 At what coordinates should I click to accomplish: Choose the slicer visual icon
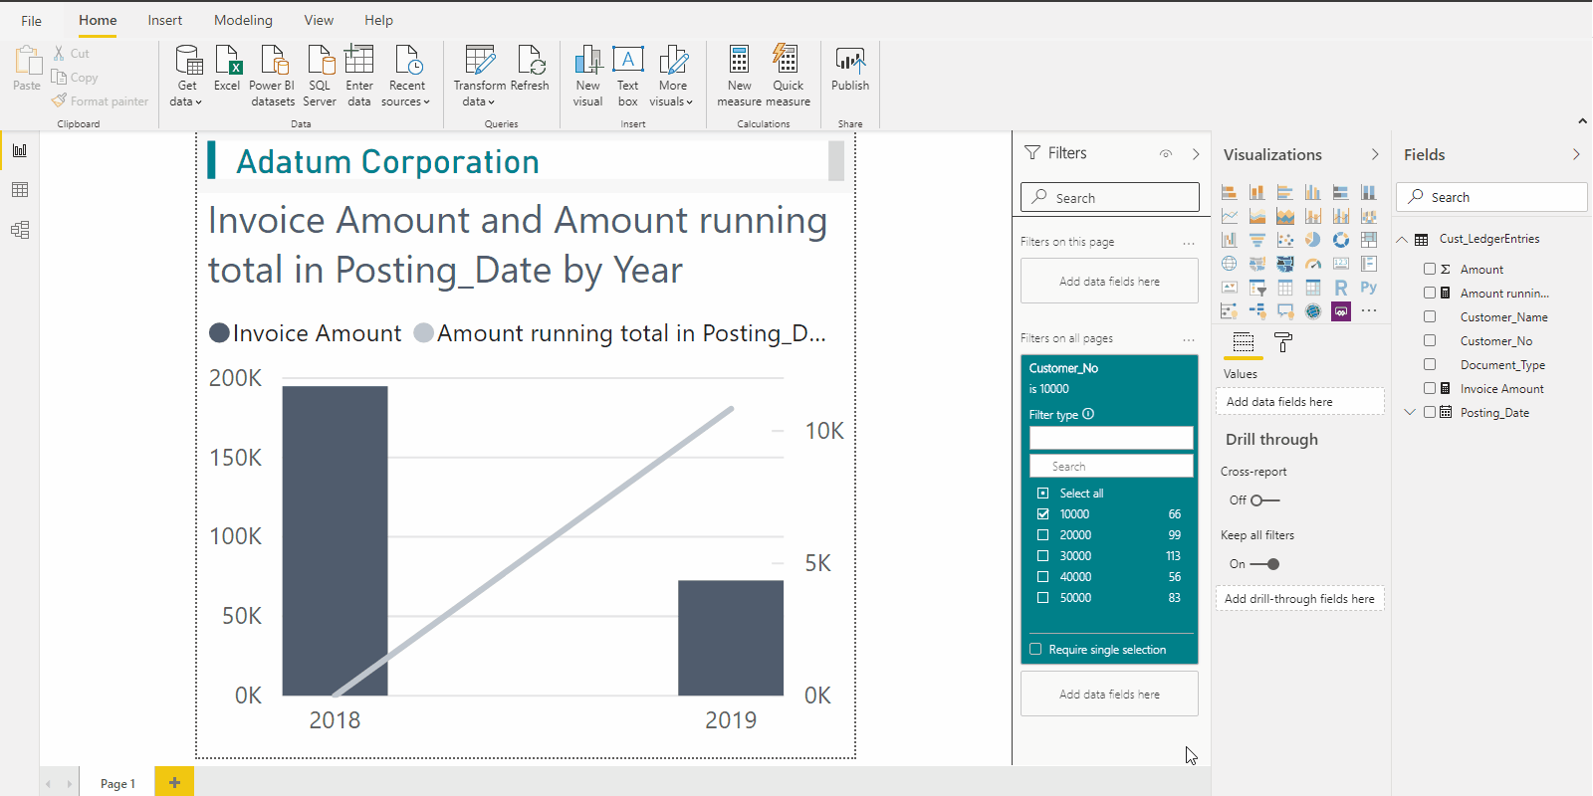point(1257,288)
